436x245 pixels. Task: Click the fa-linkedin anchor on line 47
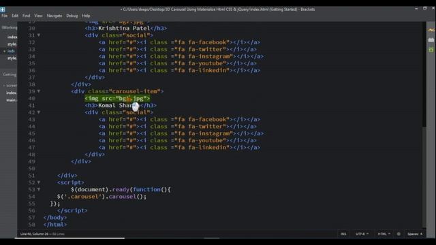click(x=179, y=148)
